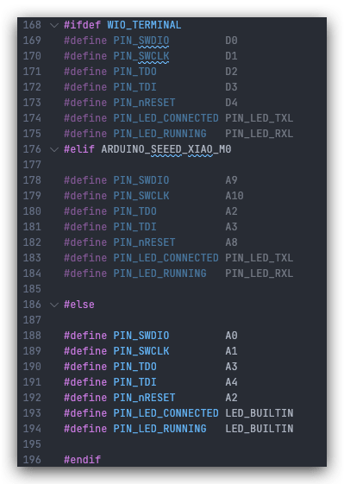Click PIN_LED_RXL on line 184
Image resolution: width=344 pixels, height=484 pixels.
(260, 273)
